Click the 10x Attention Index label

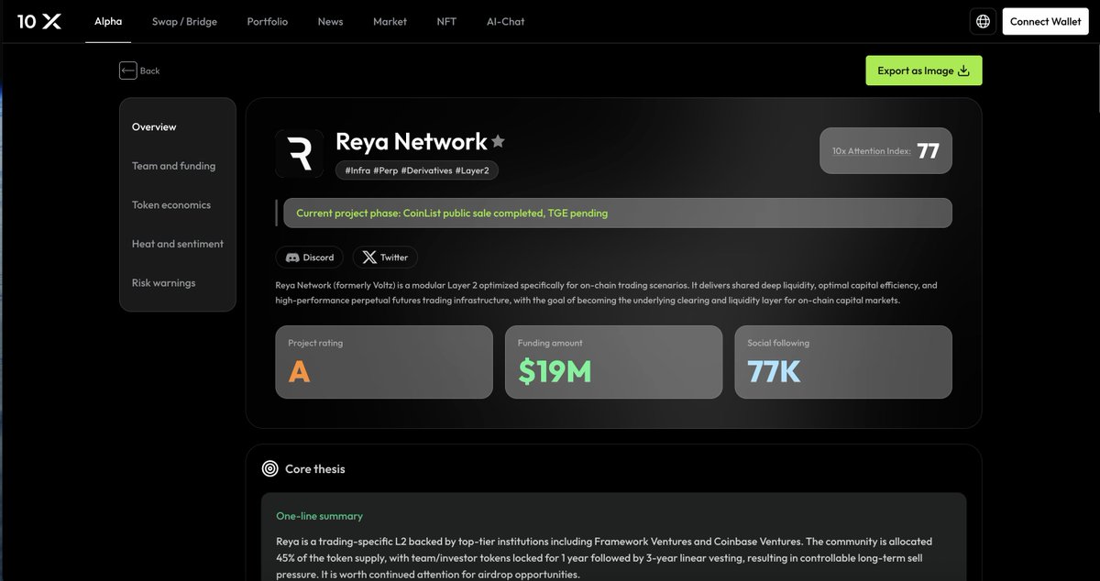[x=871, y=150]
